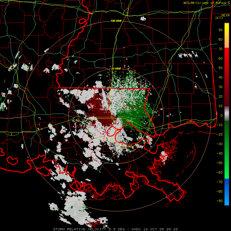Screen dimensions: 231x231
Task: Select the -70 value on velocity scale
Action: [x=219, y=182]
